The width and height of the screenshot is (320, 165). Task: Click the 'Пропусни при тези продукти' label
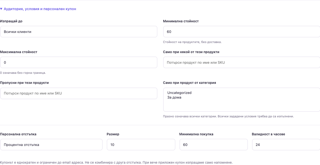[x=24, y=83]
